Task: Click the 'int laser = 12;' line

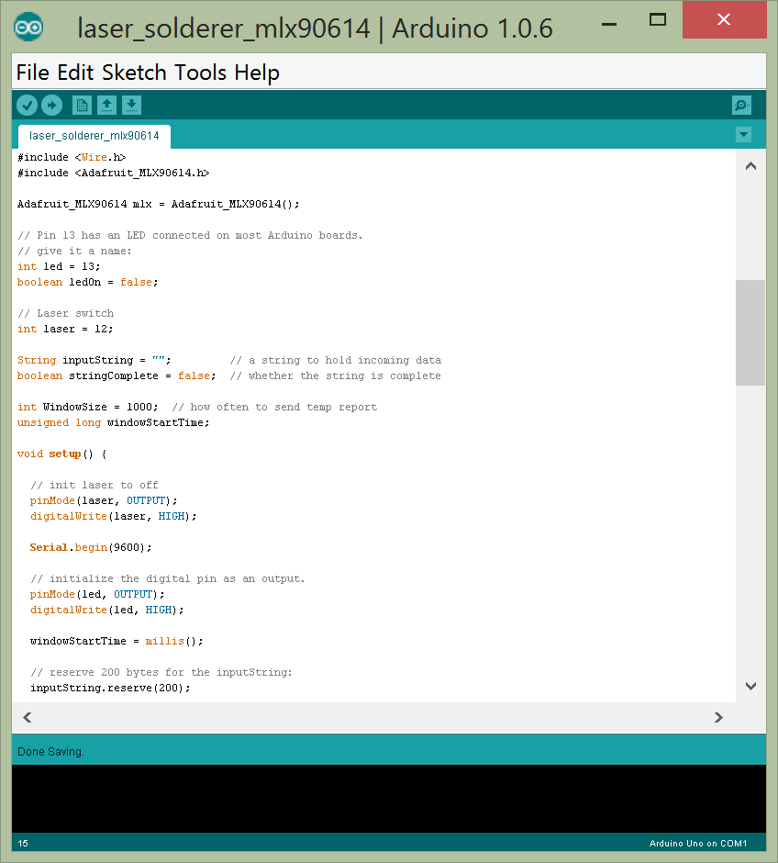Action: click(x=65, y=329)
